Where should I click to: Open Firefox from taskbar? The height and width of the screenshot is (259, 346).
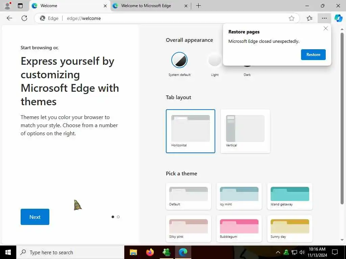(150, 252)
